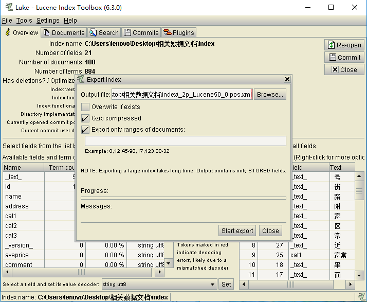Maximize the Luke window
This screenshot has width=367, height=302.
pos(331,7)
